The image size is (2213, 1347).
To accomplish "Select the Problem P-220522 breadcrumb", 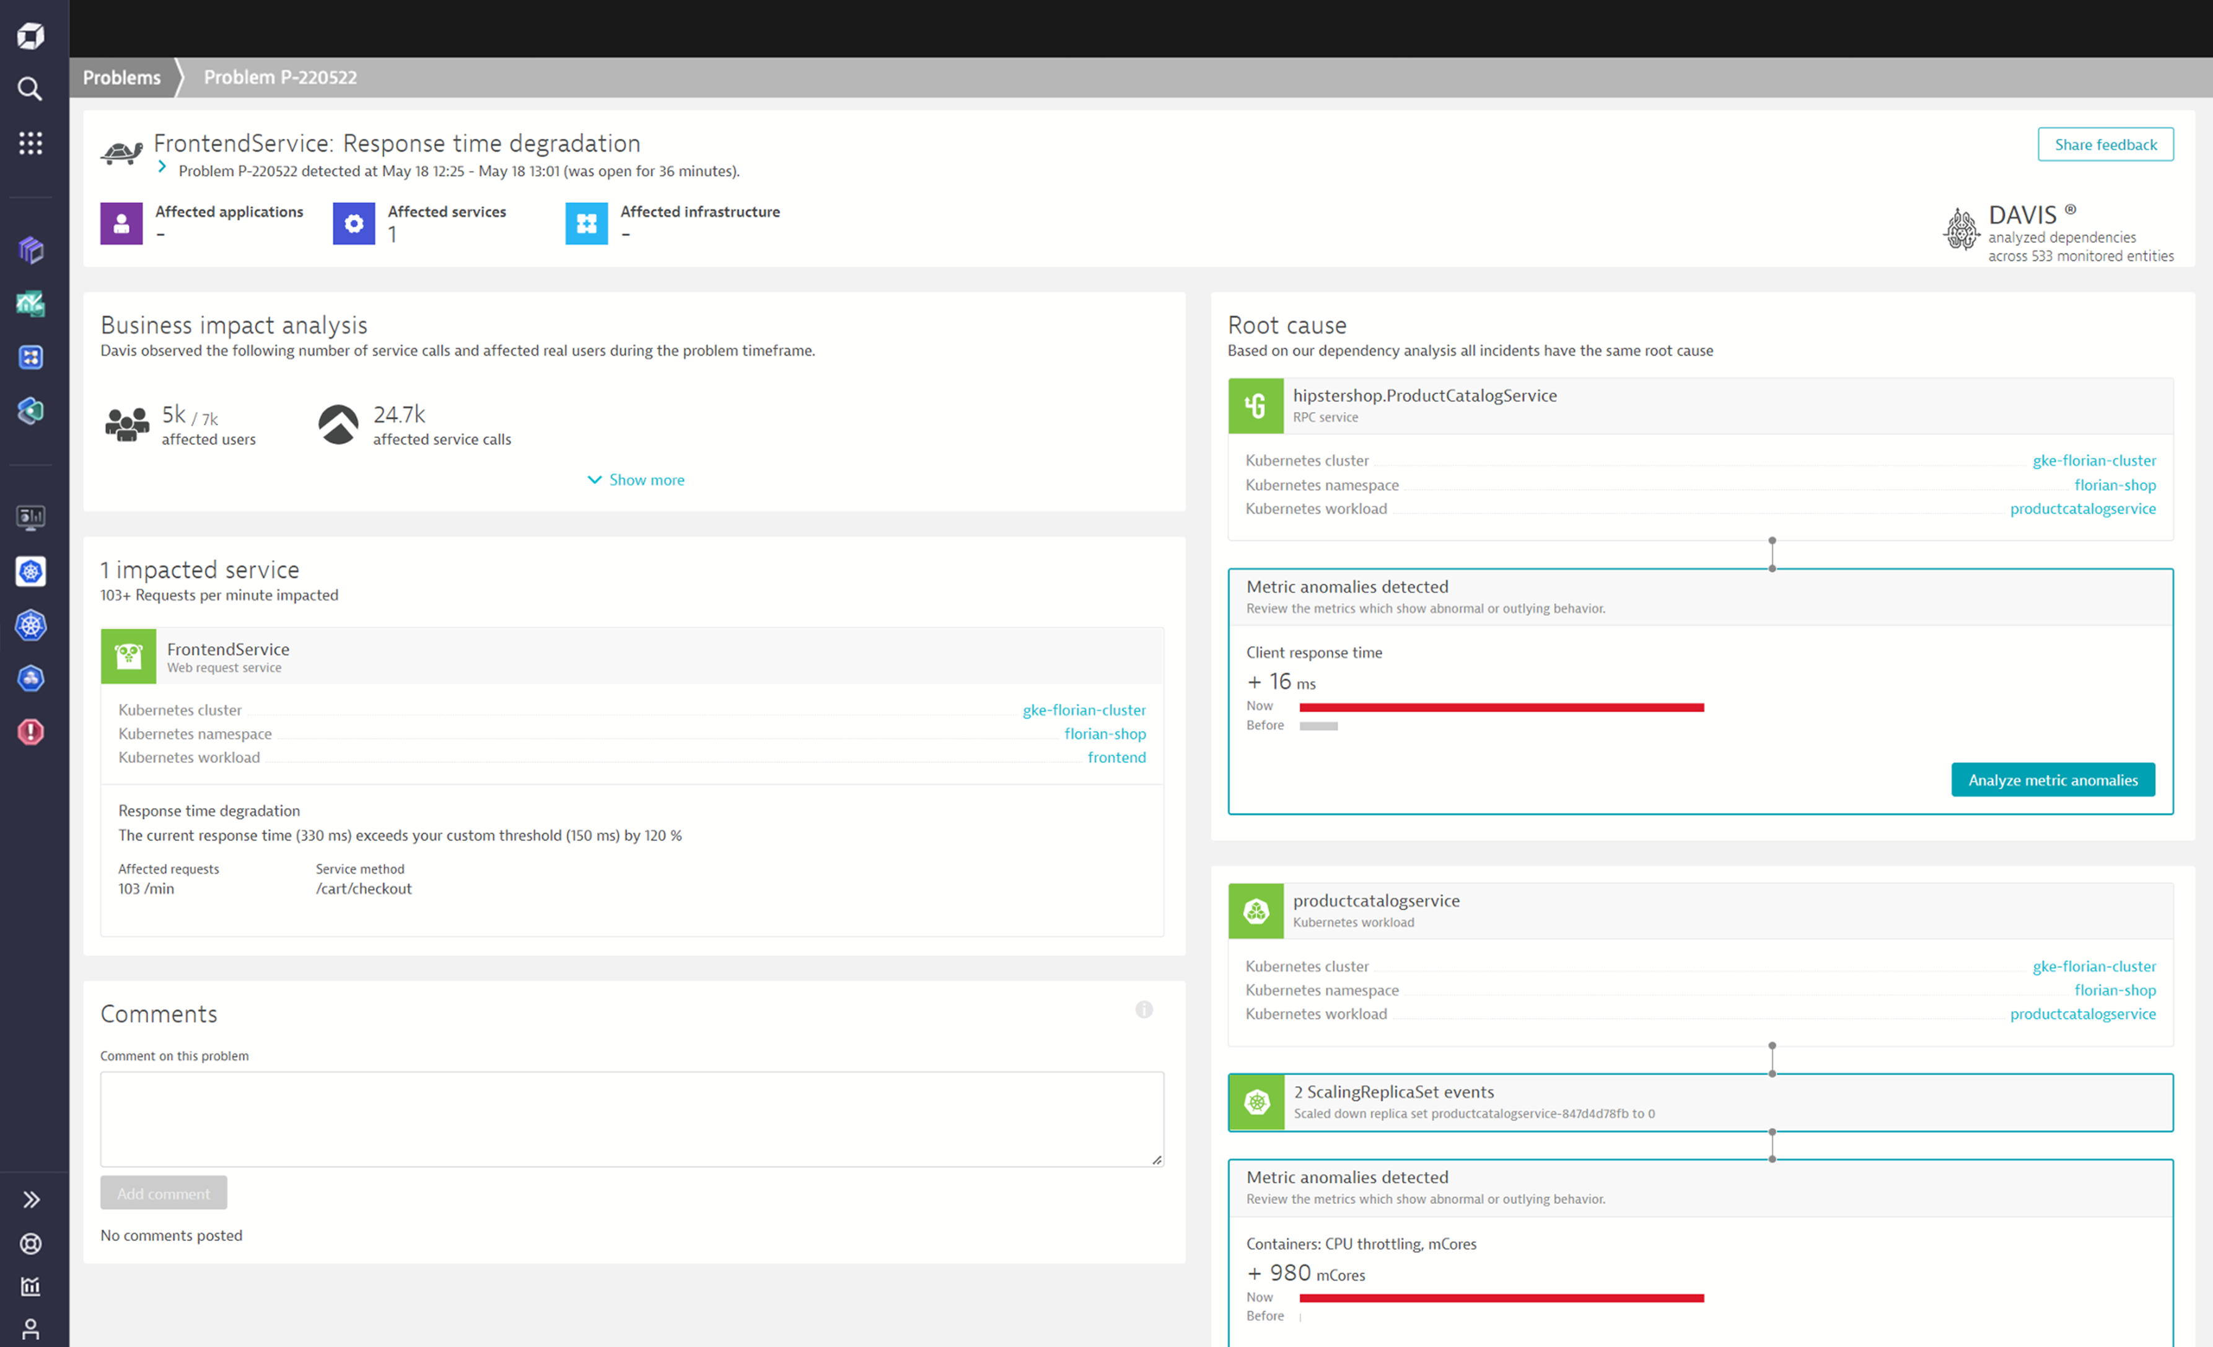I will tap(280, 77).
